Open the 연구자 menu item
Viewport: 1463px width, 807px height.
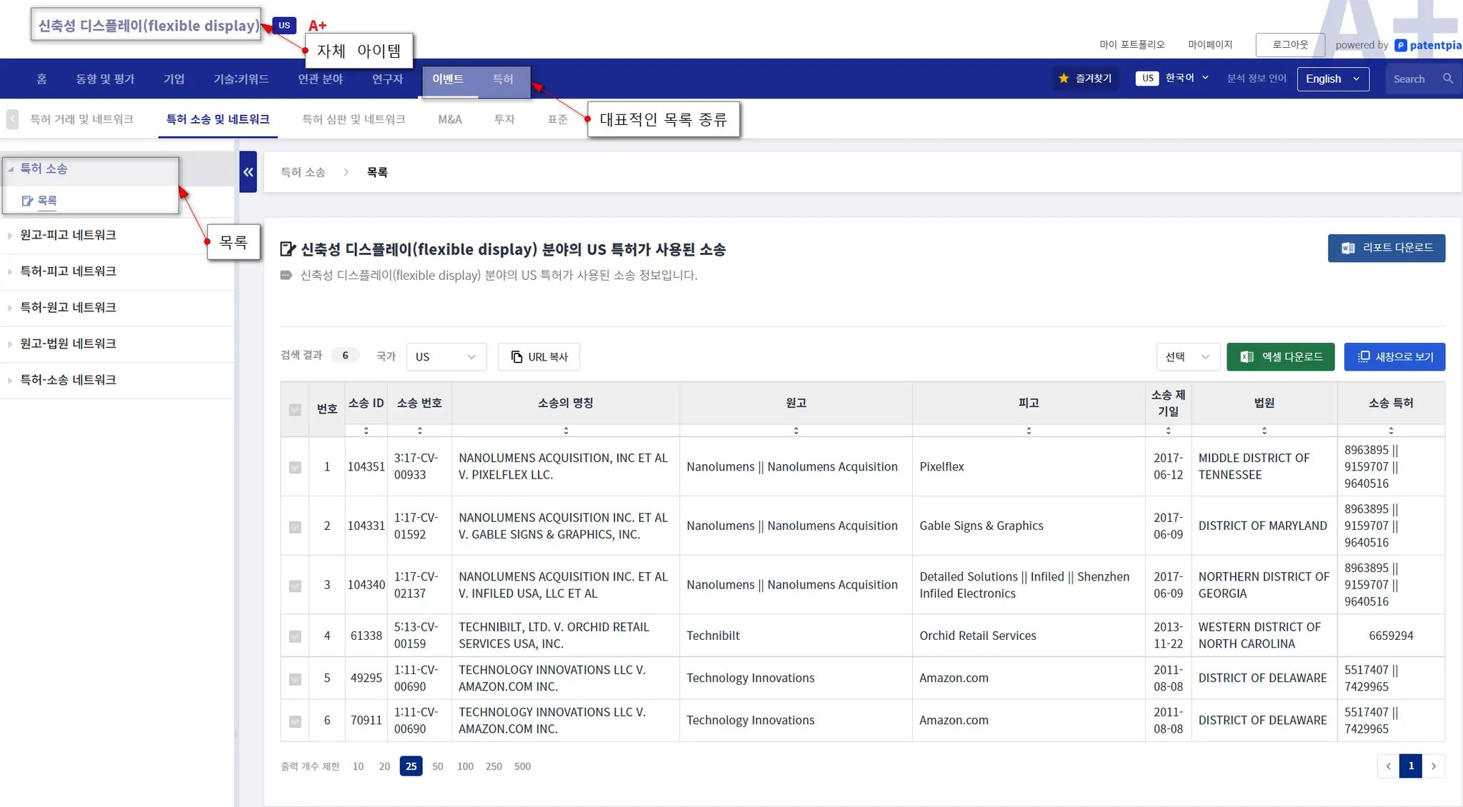pyautogui.click(x=387, y=79)
